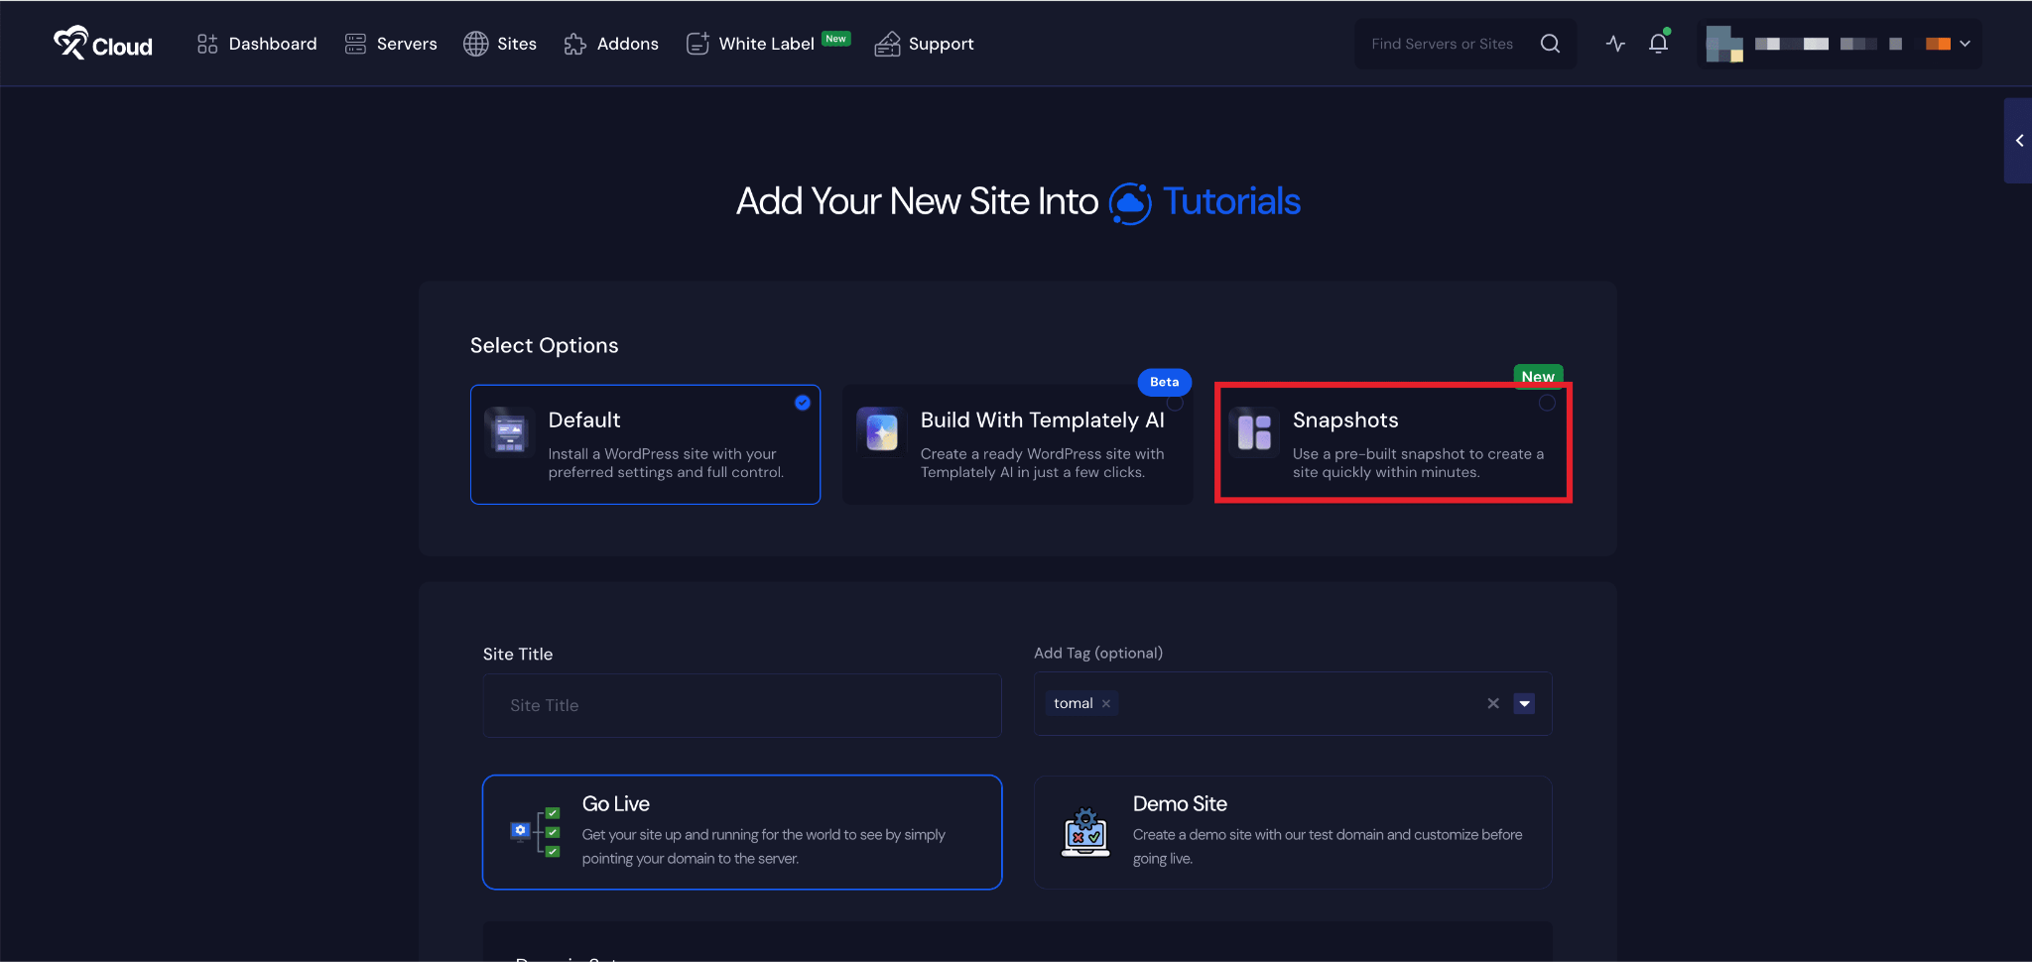The width and height of the screenshot is (2032, 962).
Task: Remove the tomal tag
Action: 1106,704
